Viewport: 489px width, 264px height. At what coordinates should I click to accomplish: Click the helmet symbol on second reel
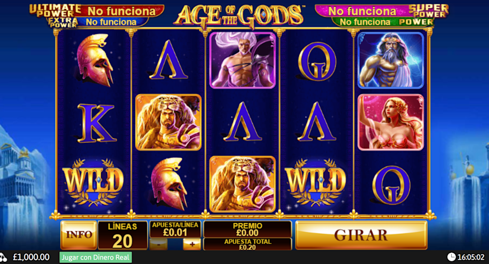(x=169, y=184)
